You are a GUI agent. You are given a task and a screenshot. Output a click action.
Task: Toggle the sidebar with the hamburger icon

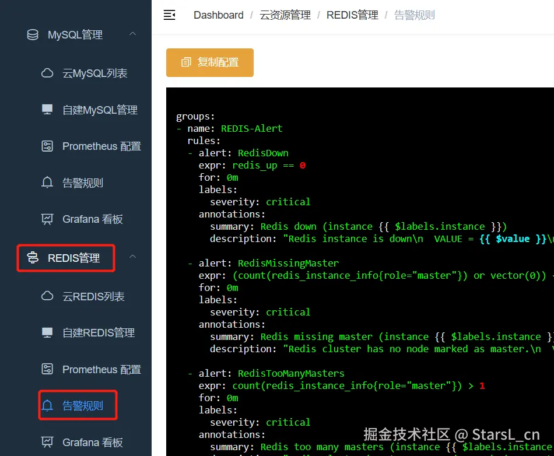tap(169, 15)
